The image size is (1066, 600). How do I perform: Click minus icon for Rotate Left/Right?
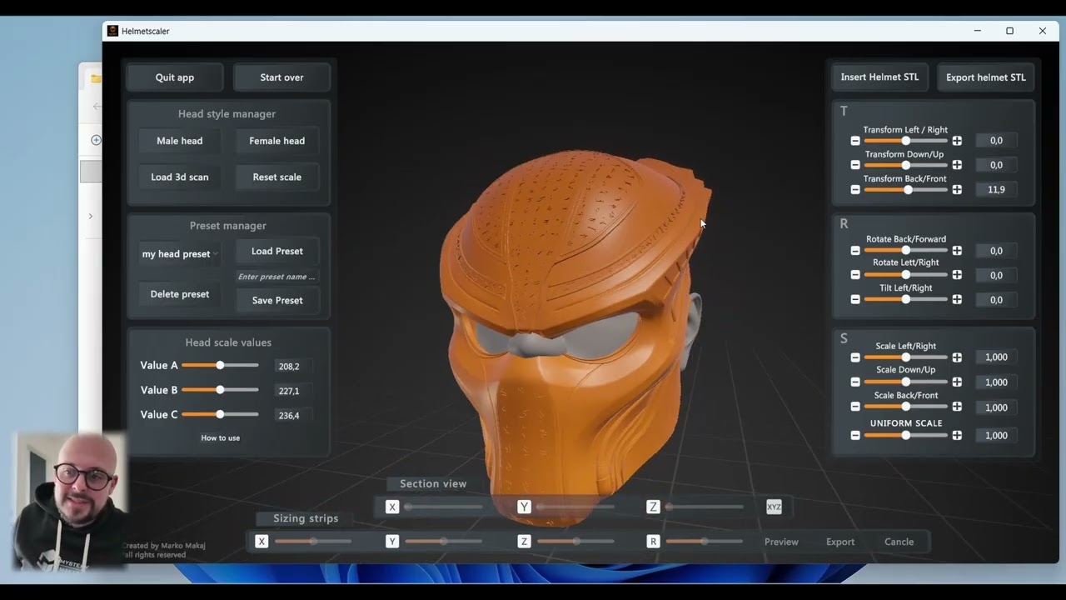click(855, 275)
